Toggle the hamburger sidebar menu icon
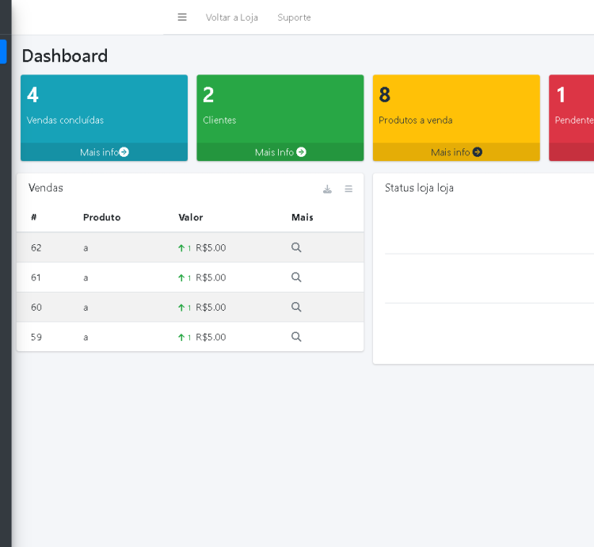 [x=182, y=17]
